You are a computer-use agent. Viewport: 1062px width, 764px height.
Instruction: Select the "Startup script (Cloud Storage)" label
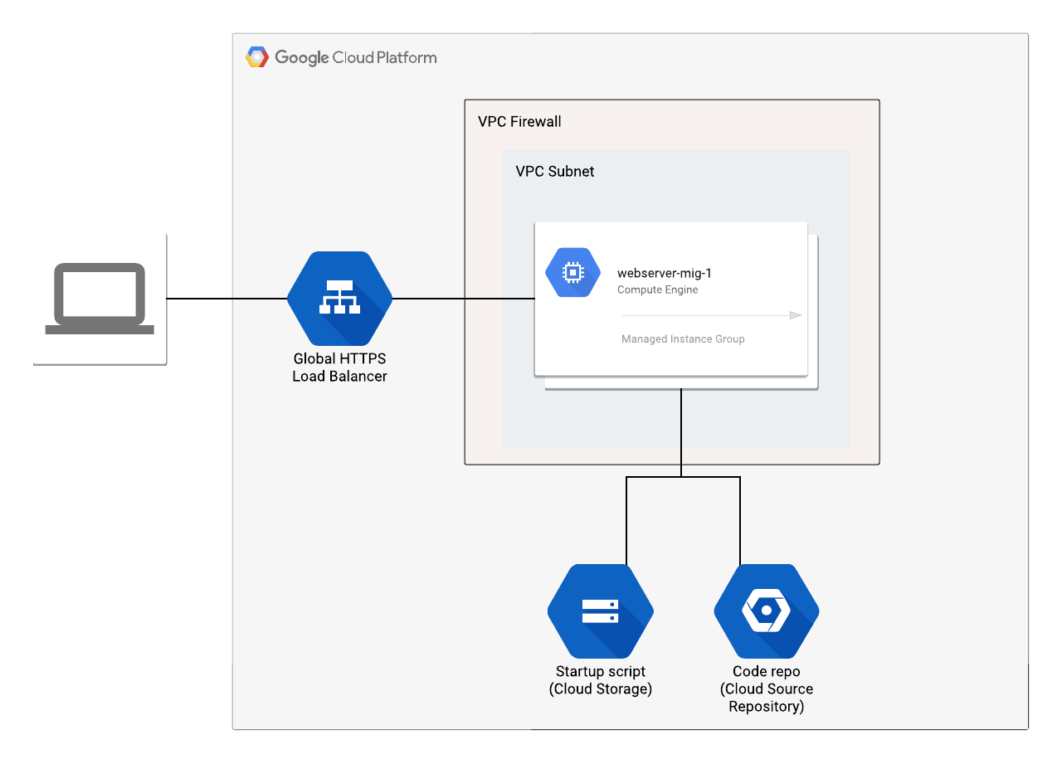point(601,680)
